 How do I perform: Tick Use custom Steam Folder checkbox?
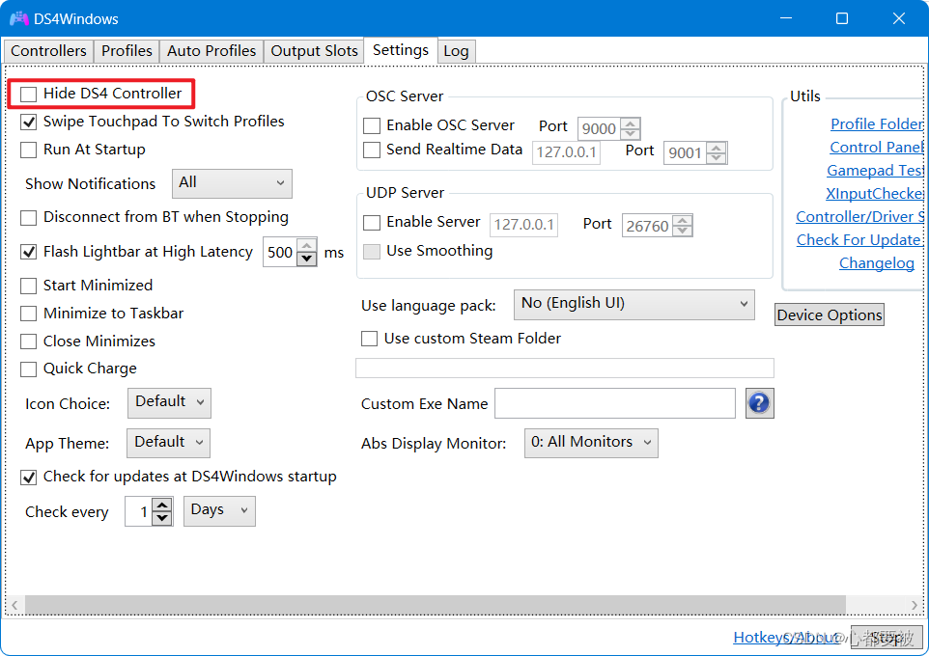pyautogui.click(x=369, y=339)
